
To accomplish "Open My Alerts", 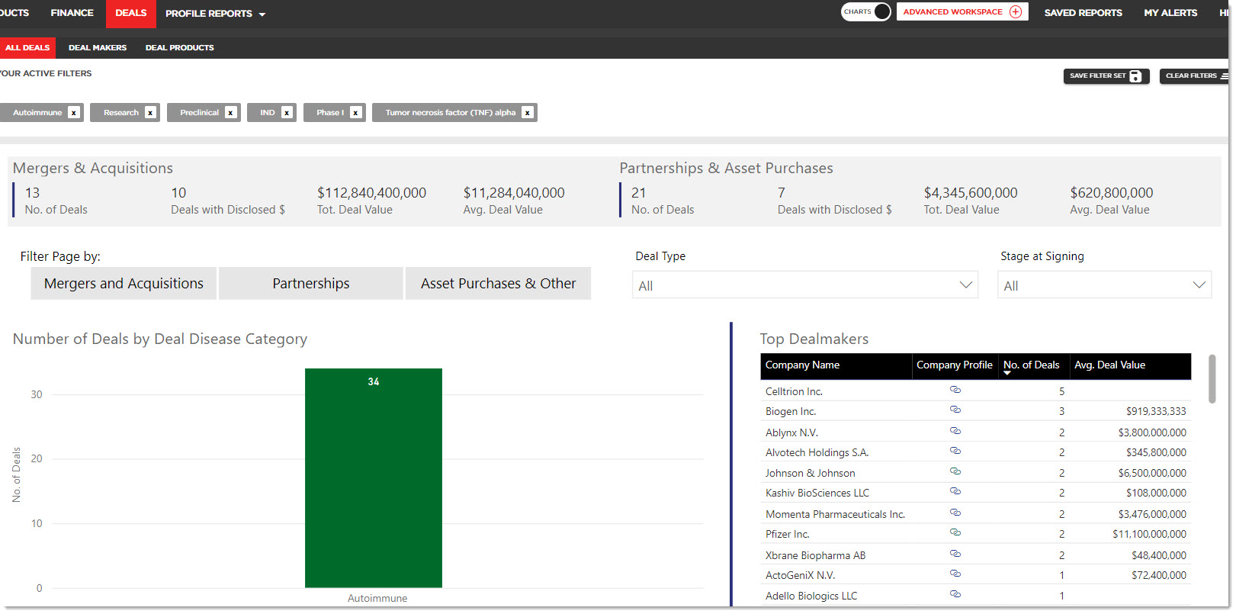I will click(1170, 13).
